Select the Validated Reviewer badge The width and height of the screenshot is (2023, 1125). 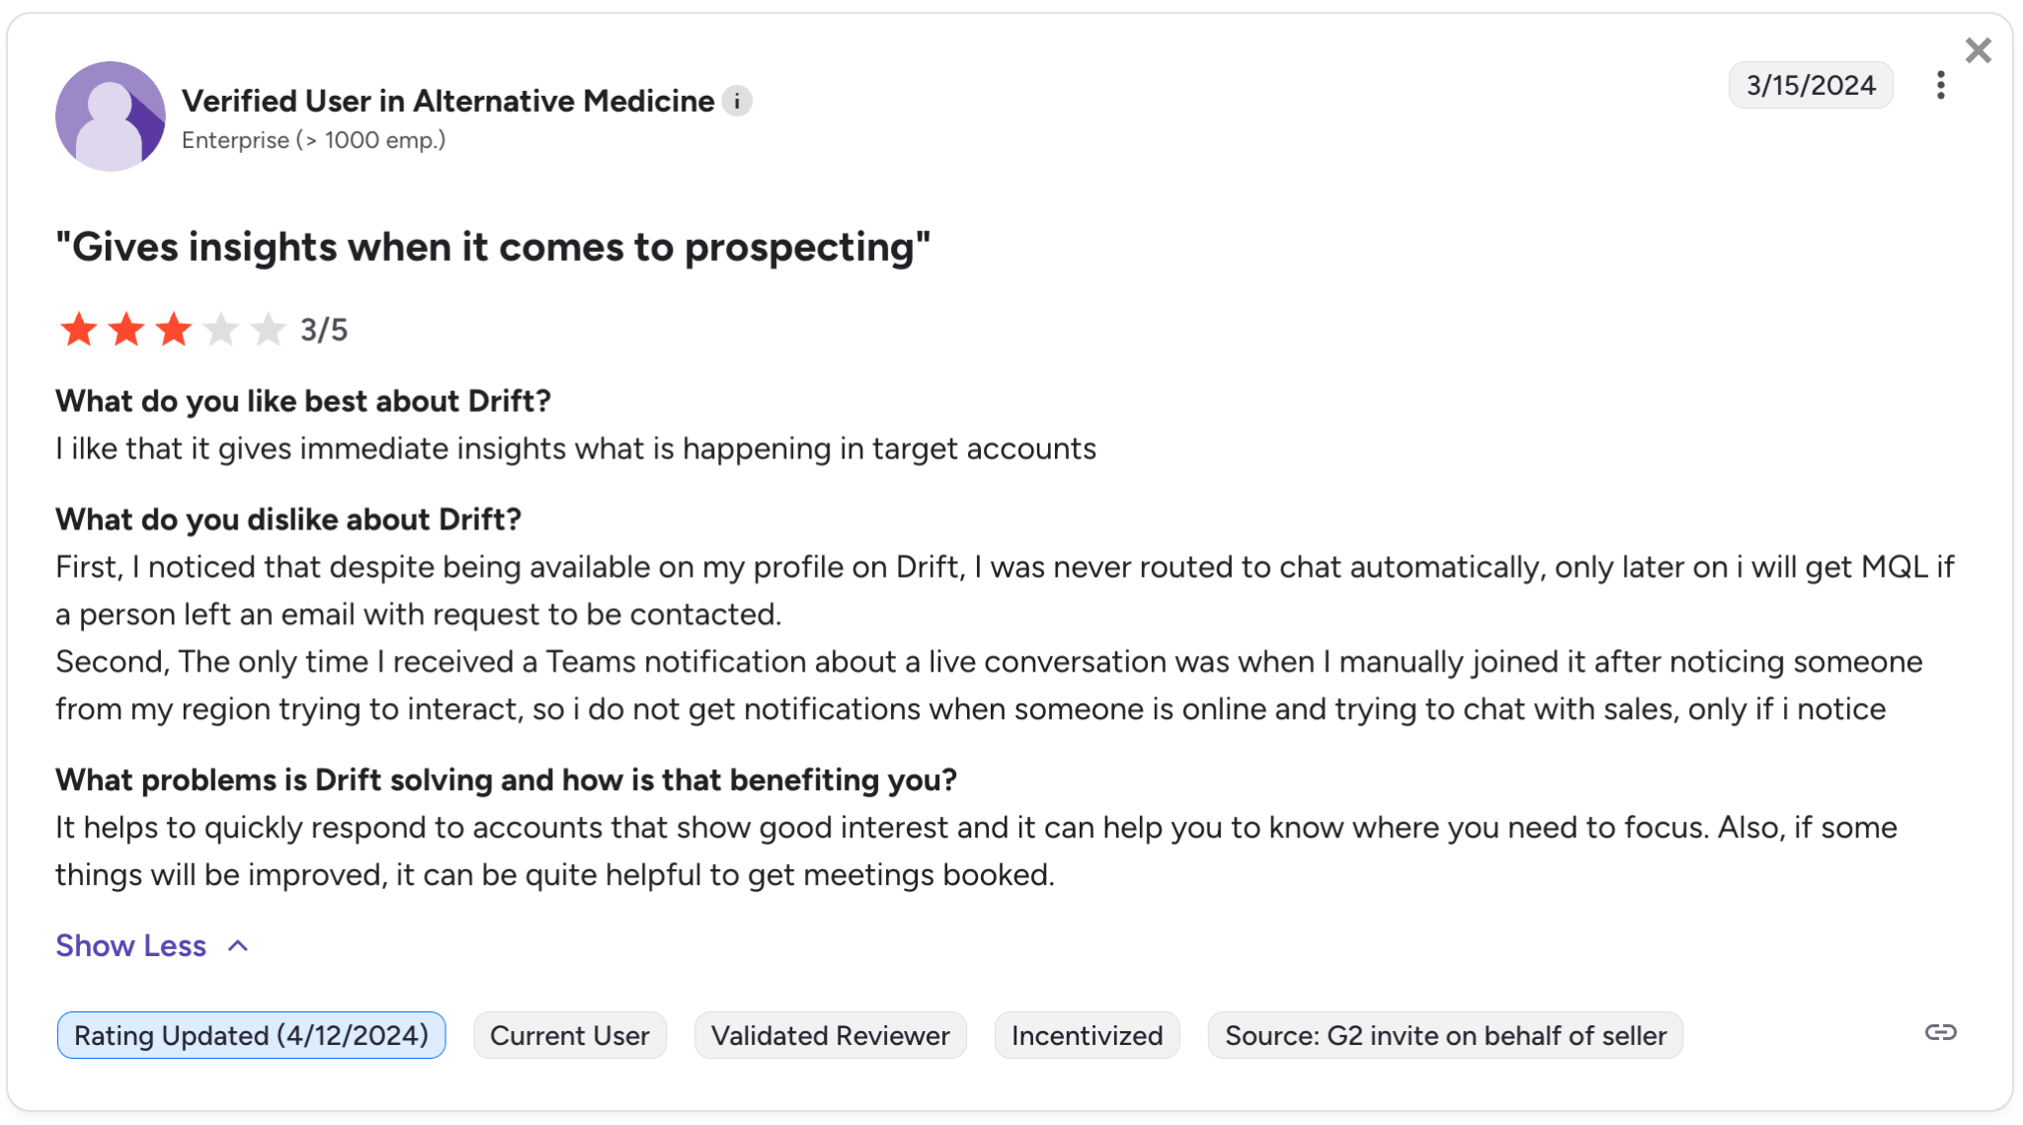pyautogui.click(x=830, y=1035)
